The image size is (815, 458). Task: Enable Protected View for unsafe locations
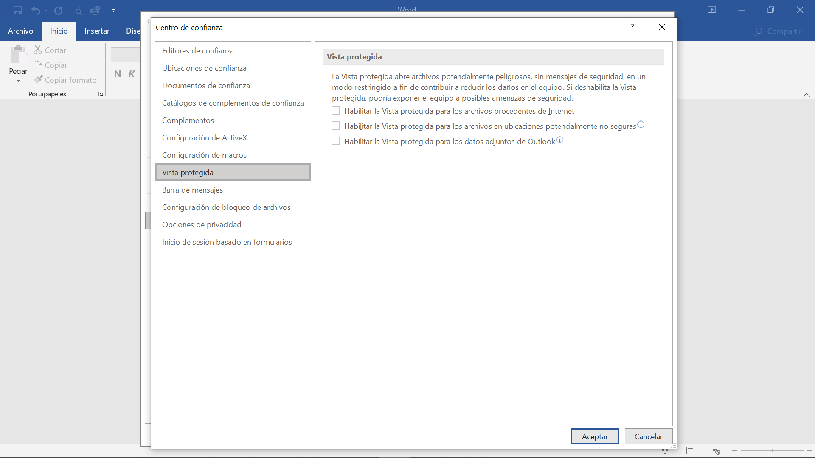(336, 126)
